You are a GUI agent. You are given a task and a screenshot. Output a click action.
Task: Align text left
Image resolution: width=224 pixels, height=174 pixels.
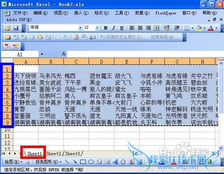click(132, 28)
